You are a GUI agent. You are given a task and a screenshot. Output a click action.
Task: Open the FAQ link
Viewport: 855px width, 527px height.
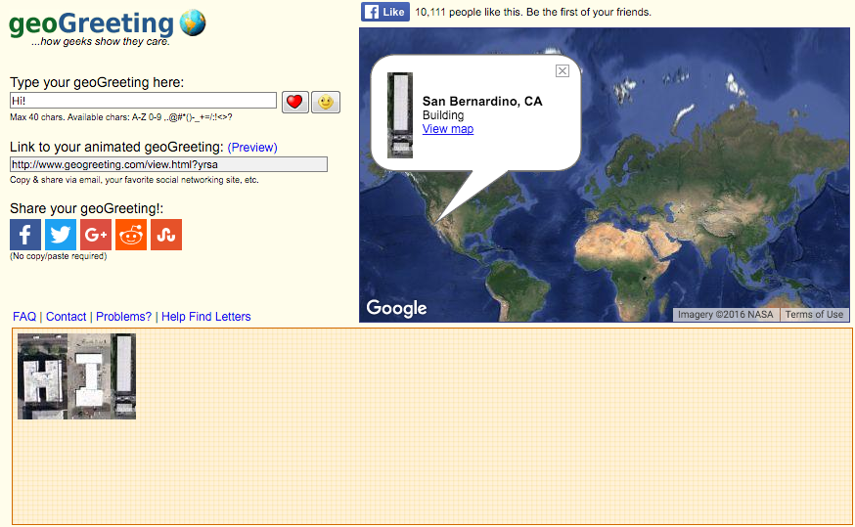[24, 317]
